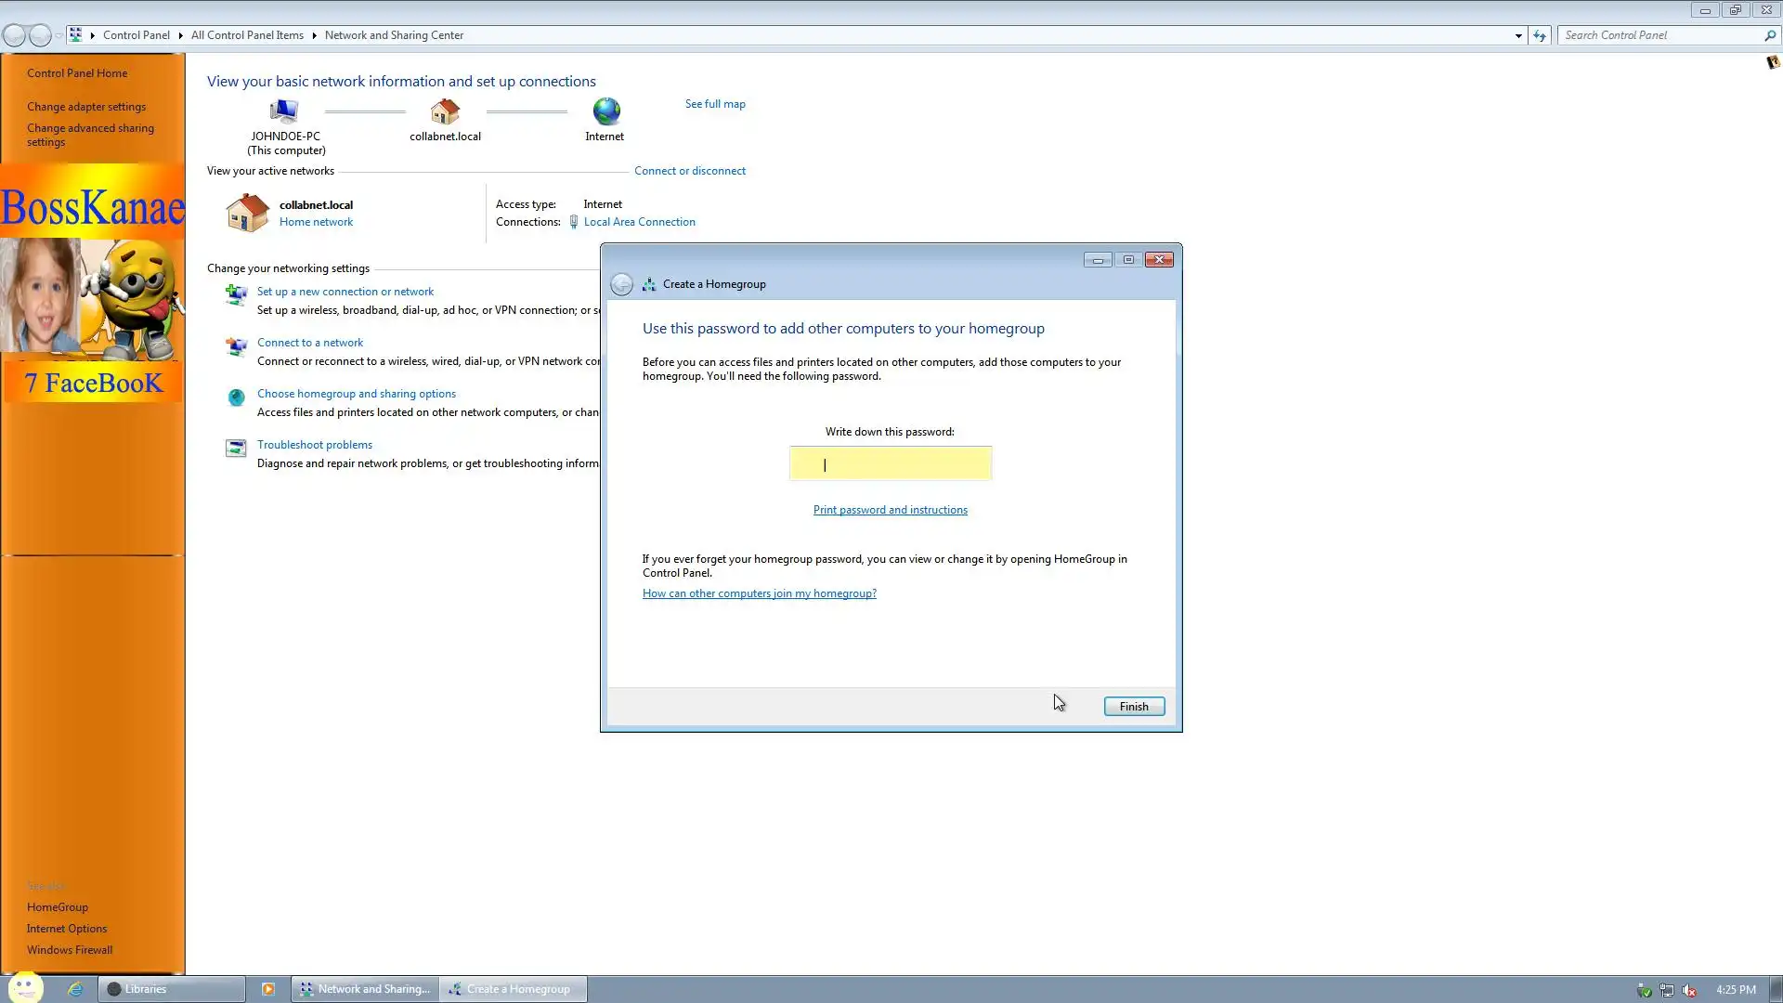Viewport: 1783px width, 1003px height.
Task: Click the search magnifier icon
Action: pyautogui.click(x=1769, y=35)
